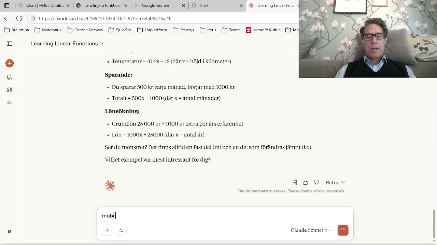This screenshot has width=437, height=245.
Task: View site information icon in the address bar
Action: point(32,18)
